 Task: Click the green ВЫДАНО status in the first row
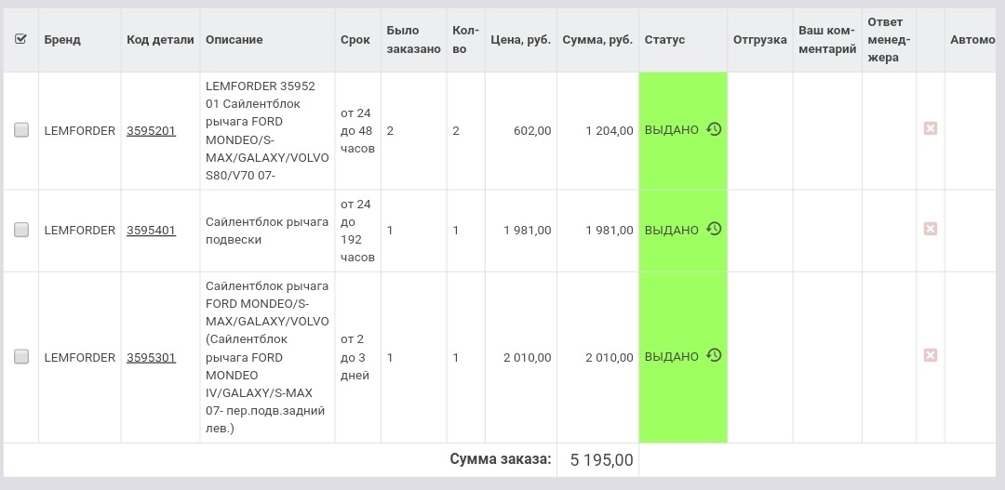[x=671, y=130]
